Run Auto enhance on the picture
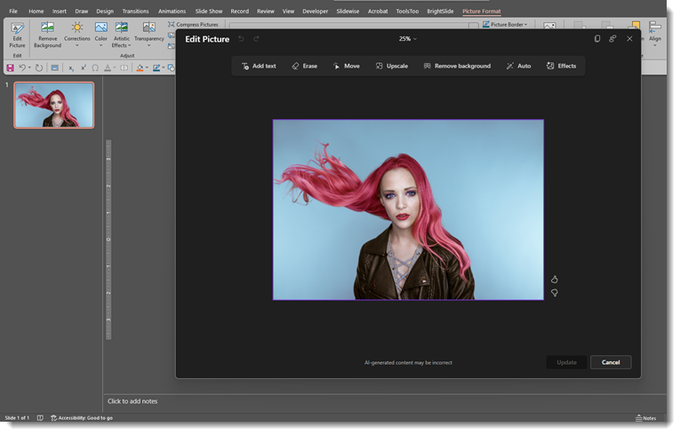 click(x=518, y=66)
